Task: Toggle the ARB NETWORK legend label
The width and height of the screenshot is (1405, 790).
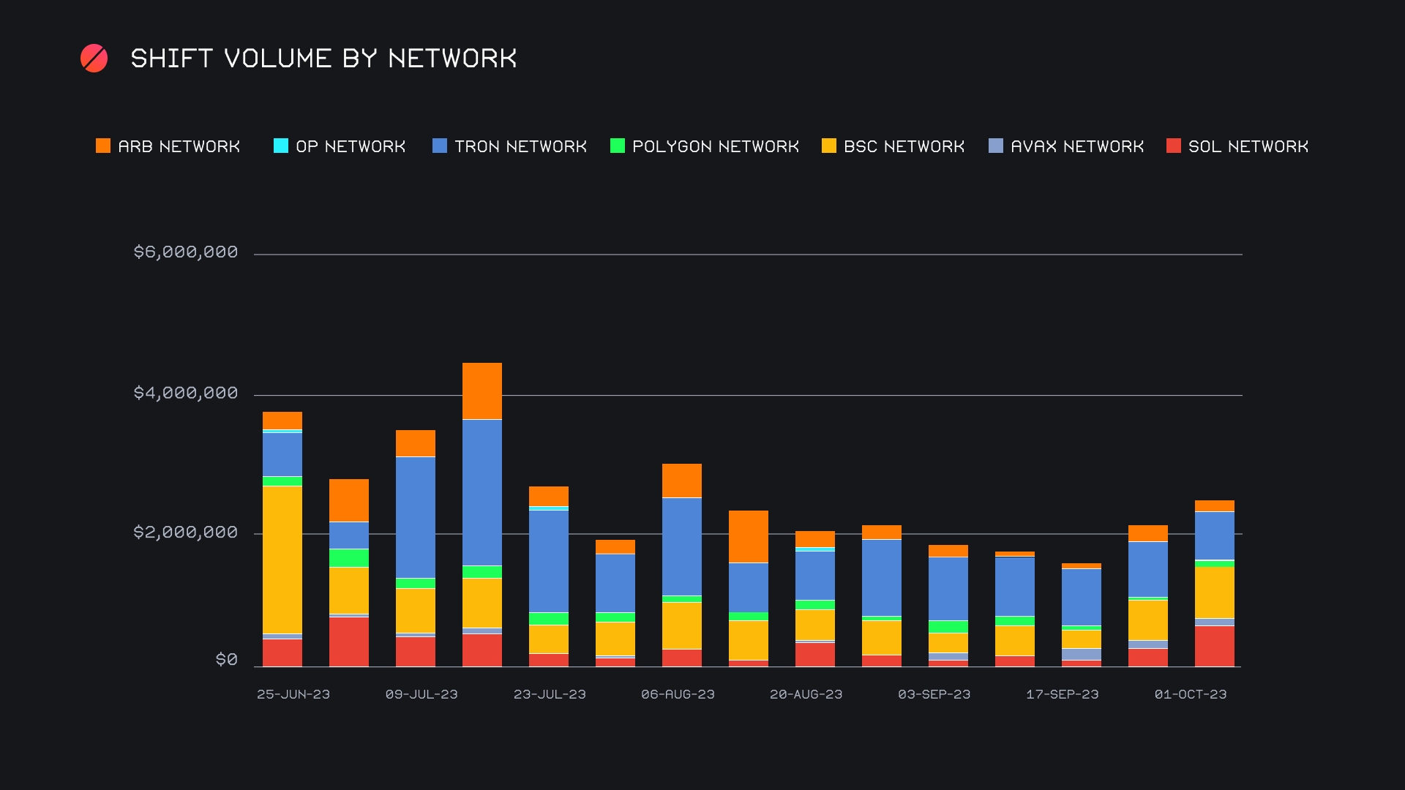Action: [179, 147]
